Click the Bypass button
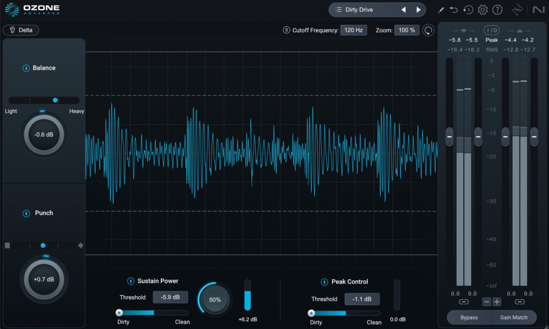Screen dimensions: 549x329 click(x=469, y=317)
